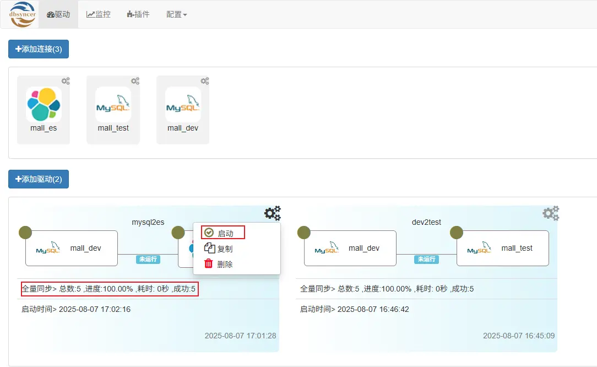Select 删除 from the context menu
Screen dimensions: 597x367
pos(223,263)
